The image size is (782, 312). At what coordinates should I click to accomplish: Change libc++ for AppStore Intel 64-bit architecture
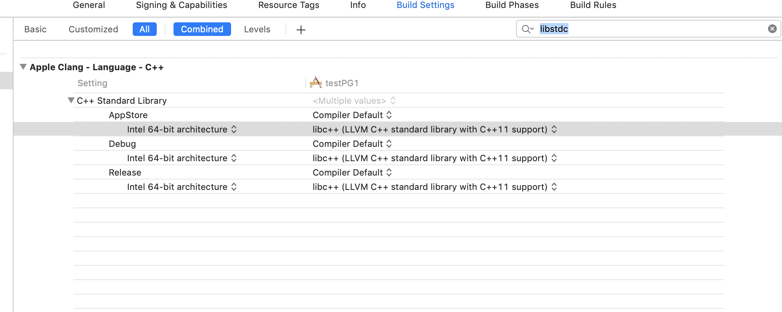554,129
